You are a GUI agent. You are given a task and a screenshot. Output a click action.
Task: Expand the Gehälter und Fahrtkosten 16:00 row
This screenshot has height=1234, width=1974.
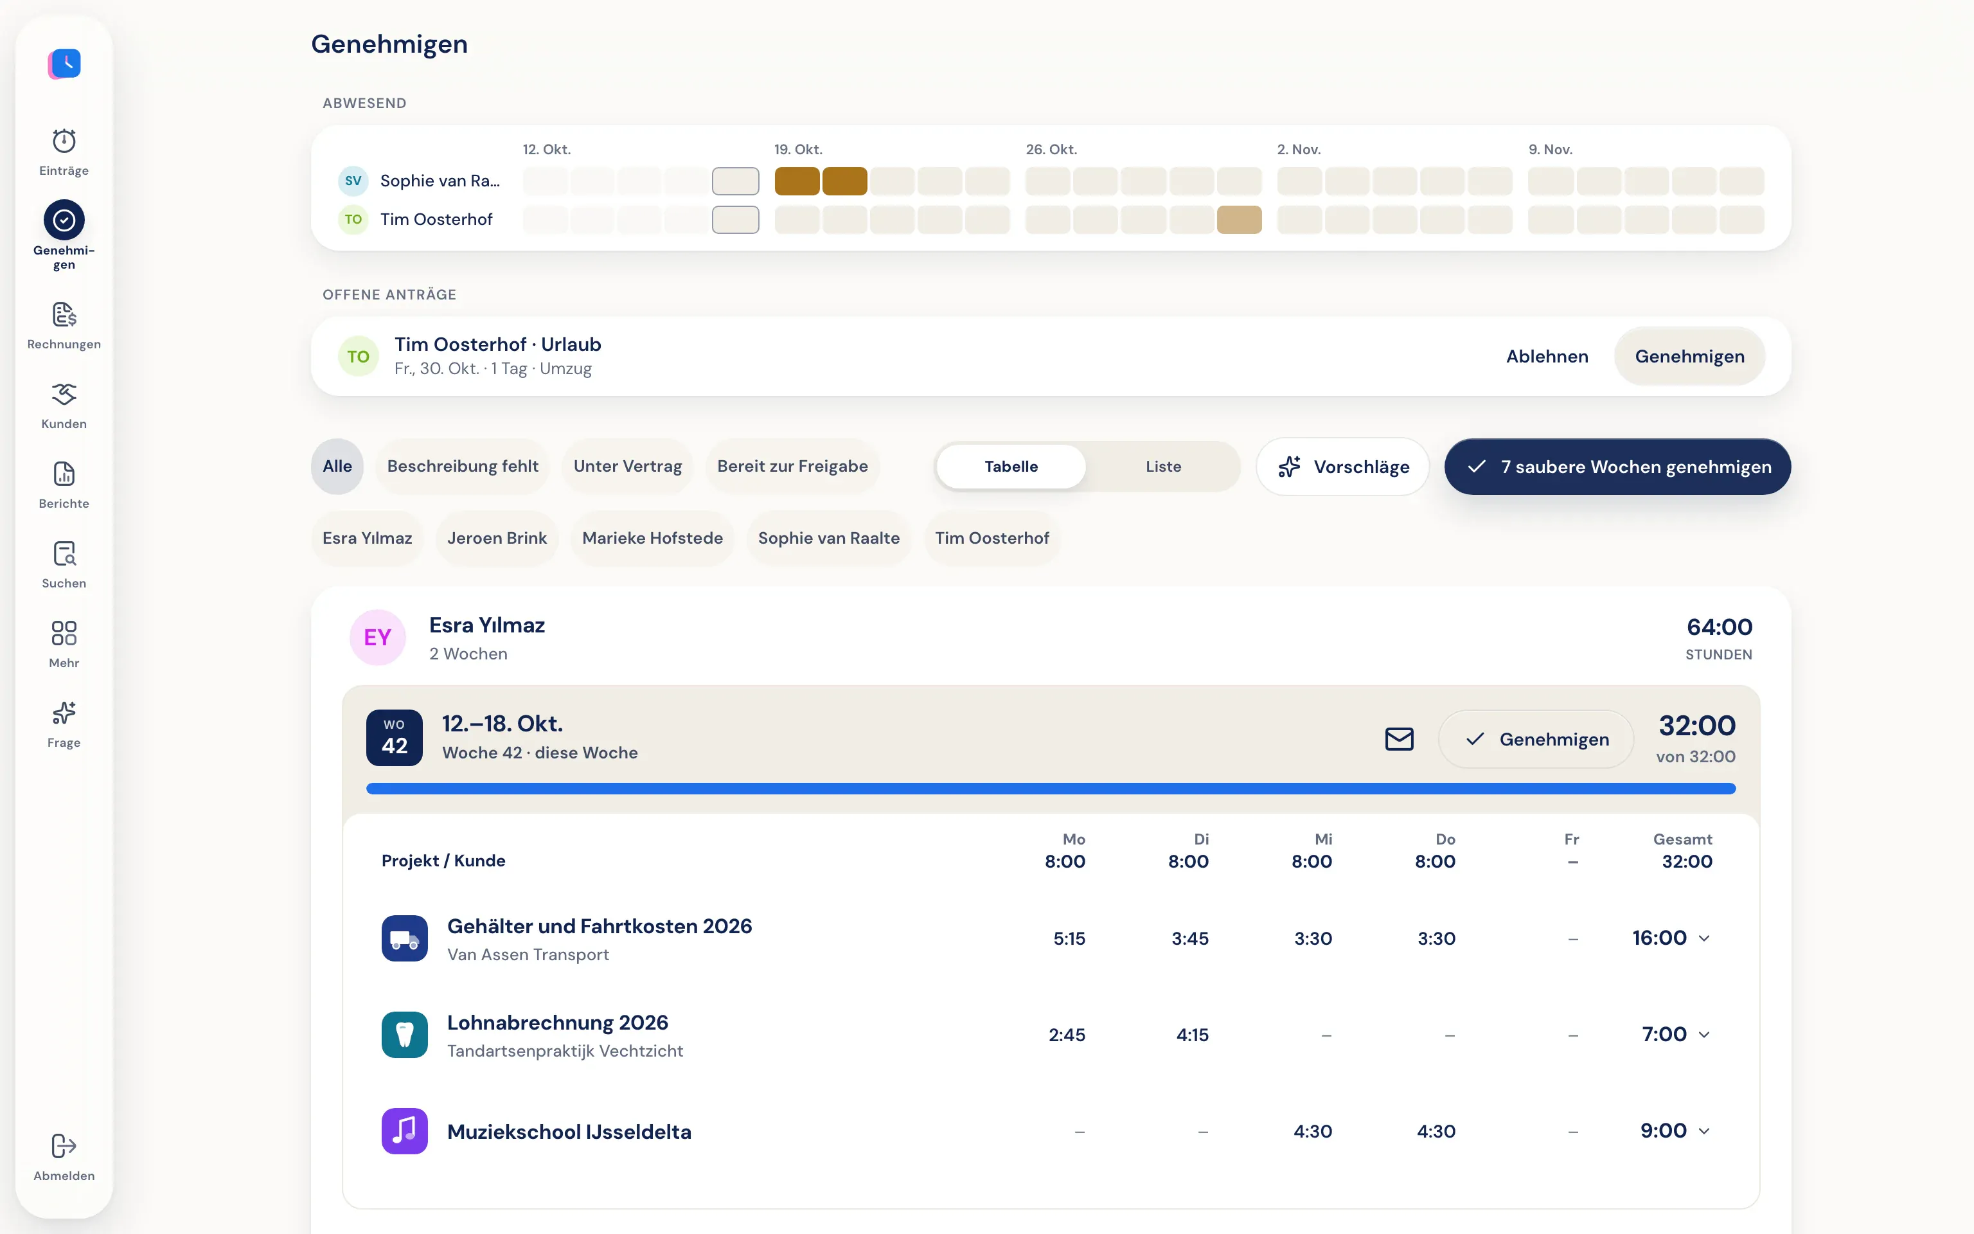pos(1704,938)
